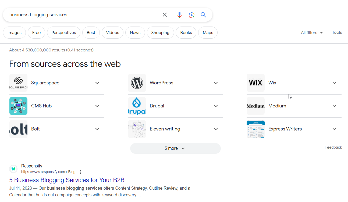Open the 5 Business Blogging Services for Your B2B result
348x202 pixels.
(x=67, y=180)
